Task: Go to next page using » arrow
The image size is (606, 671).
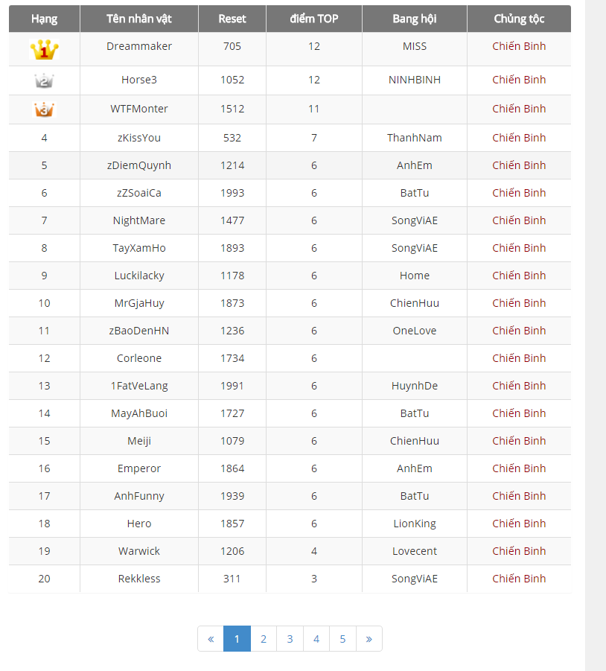Action: click(369, 638)
